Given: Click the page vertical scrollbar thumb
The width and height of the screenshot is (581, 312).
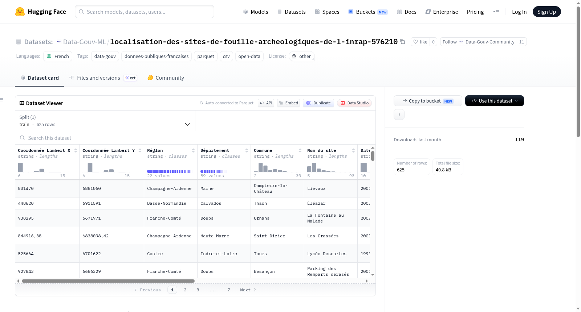Looking at the screenshot, I should pos(578,71).
